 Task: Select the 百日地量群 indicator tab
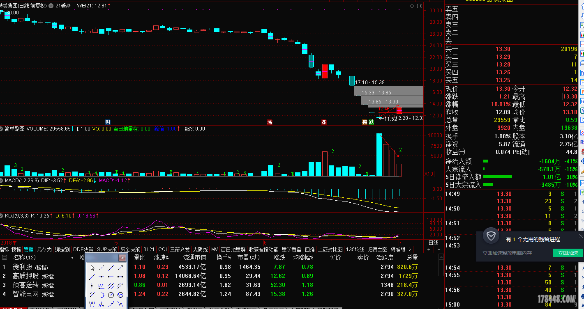pos(233,249)
